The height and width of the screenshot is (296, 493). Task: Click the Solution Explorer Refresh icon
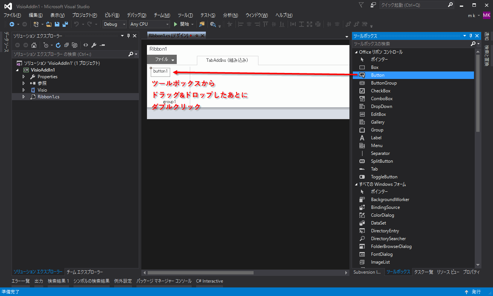pos(58,45)
